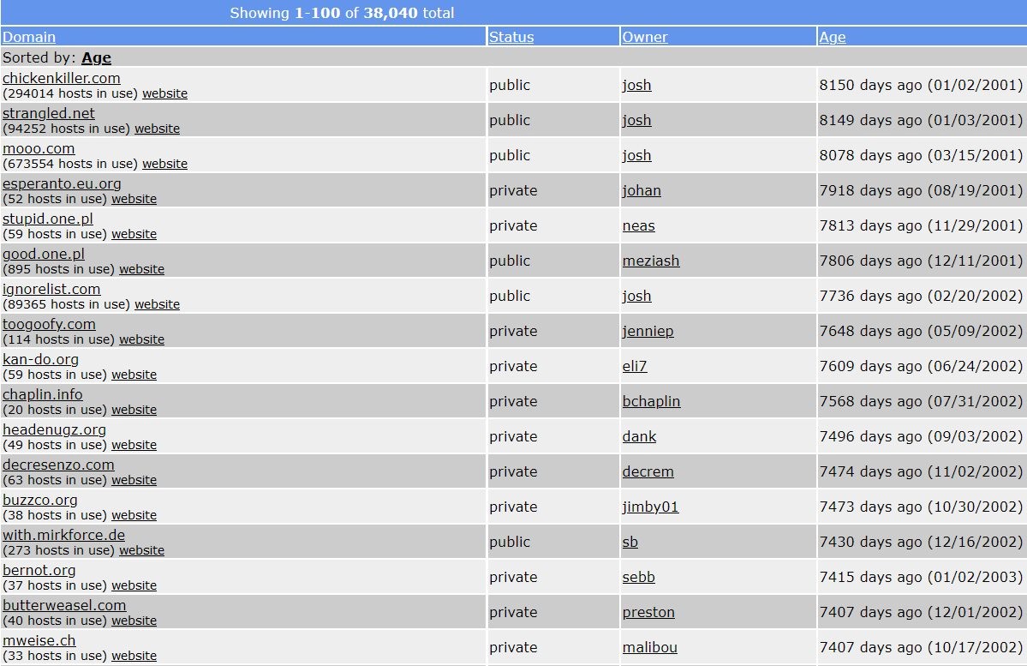This screenshot has width=1027, height=666.
Task: Open the mooo.com domain link
Action: point(39,149)
